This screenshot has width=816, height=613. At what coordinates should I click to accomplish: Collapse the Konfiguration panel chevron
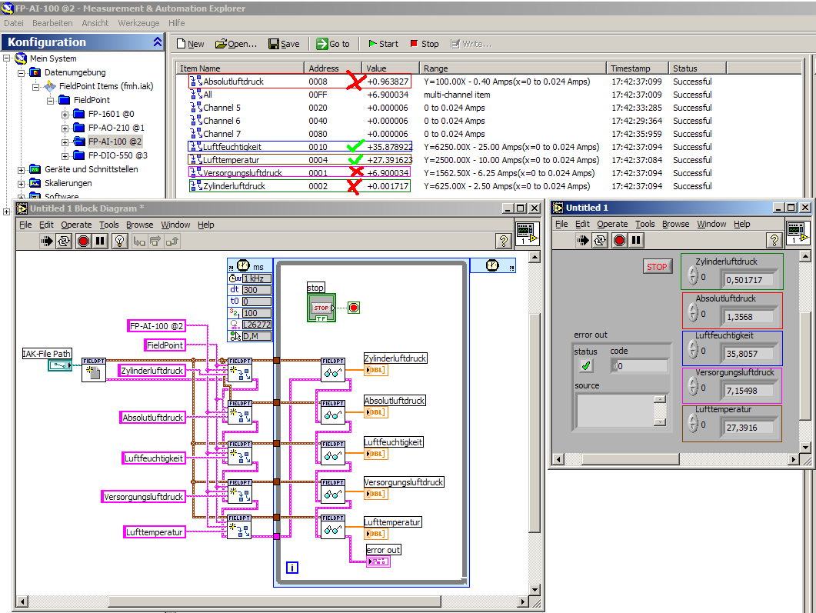(x=158, y=42)
